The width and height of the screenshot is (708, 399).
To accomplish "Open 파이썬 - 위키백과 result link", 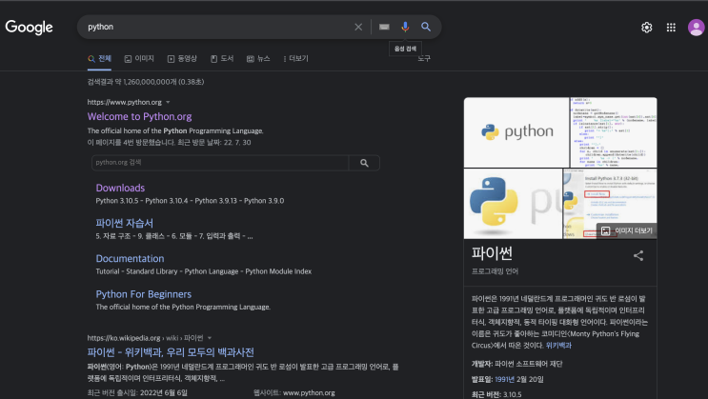I will click(171, 352).
